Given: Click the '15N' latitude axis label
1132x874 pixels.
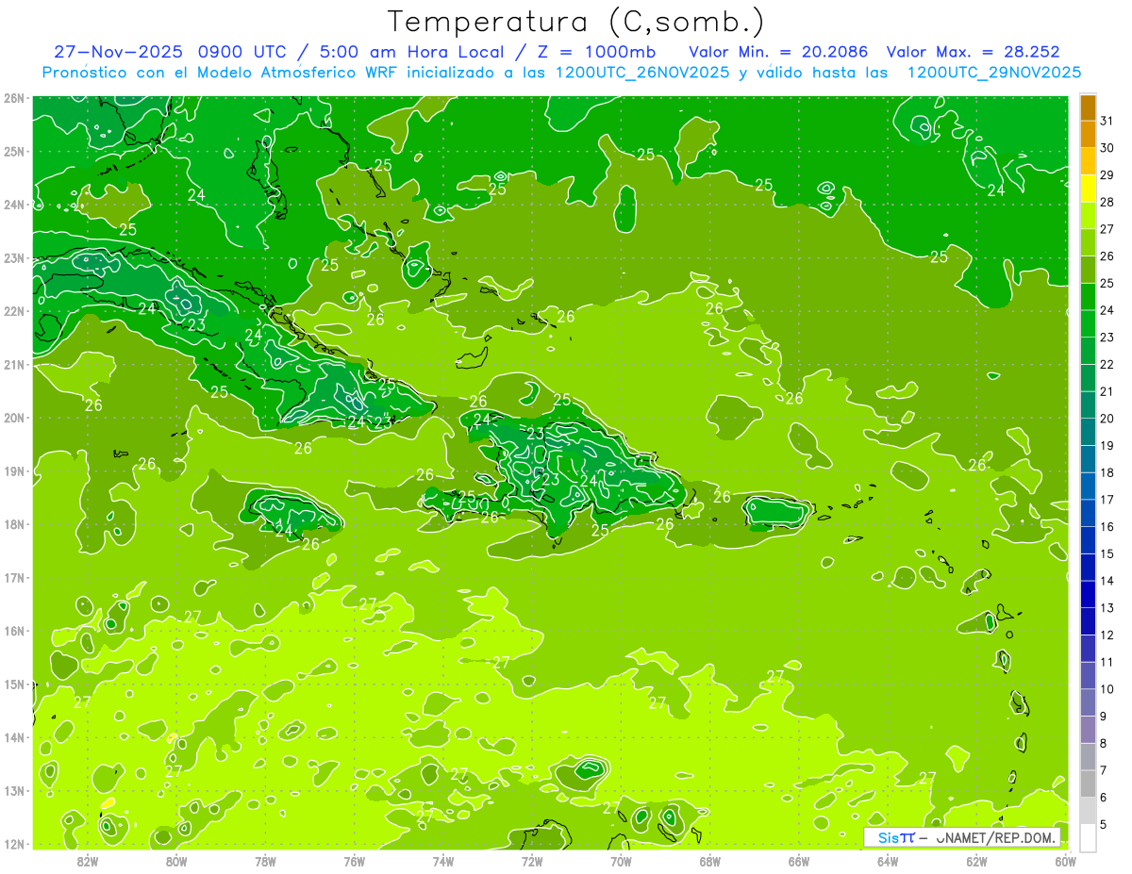Looking at the screenshot, I should tap(13, 684).
